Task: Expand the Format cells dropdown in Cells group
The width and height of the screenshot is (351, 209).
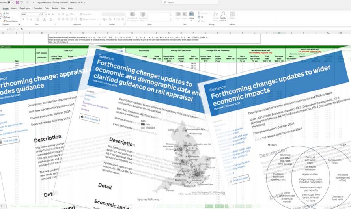Action: [191, 20]
